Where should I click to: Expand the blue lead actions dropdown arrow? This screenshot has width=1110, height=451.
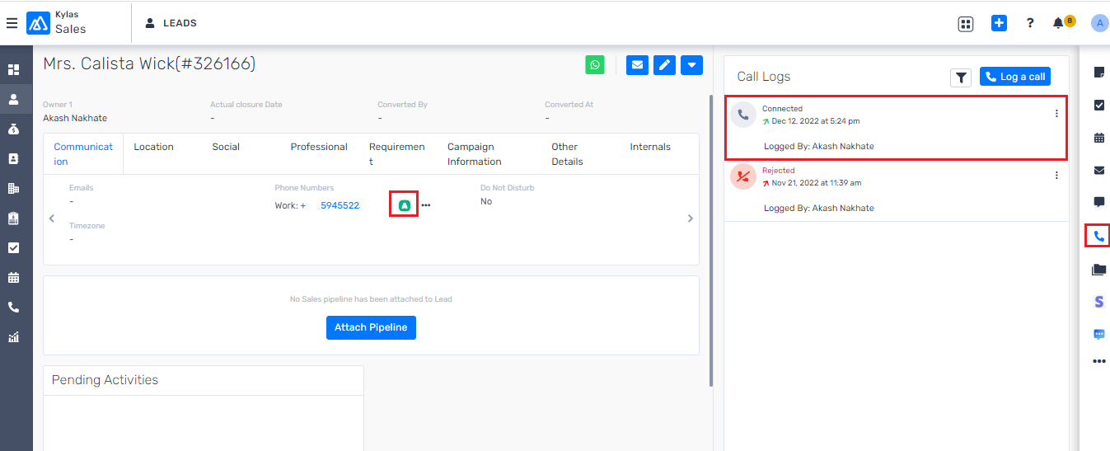pos(691,65)
